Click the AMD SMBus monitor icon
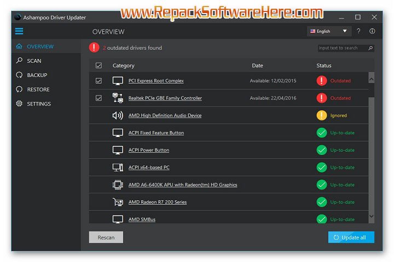 click(x=118, y=219)
